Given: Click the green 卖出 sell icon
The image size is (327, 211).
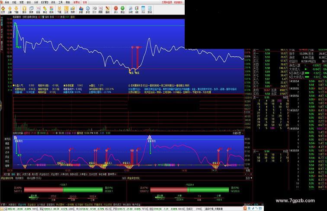Looking at the screenshot, I should coord(123,10).
